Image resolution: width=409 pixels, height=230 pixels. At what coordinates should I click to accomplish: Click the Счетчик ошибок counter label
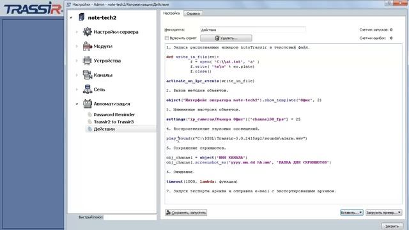pyautogui.click(x=373, y=38)
